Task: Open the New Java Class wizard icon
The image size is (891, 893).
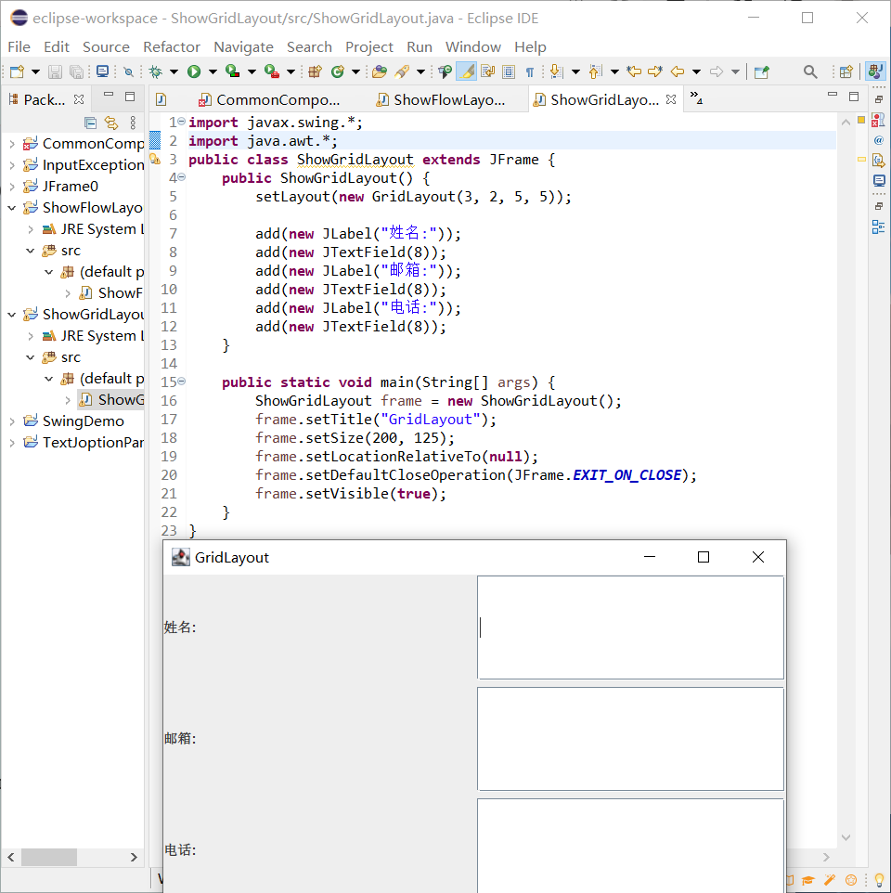Action: [x=338, y=71]
